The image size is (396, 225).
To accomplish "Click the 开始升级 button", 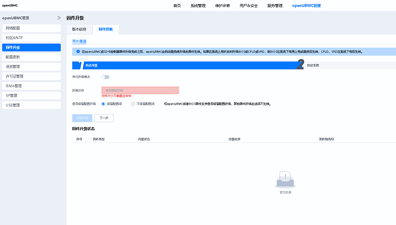I will tap(82, 118).
